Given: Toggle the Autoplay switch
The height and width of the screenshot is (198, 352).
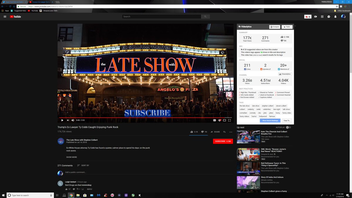Looking at the screenshot, I should click(x=288, y=127).
